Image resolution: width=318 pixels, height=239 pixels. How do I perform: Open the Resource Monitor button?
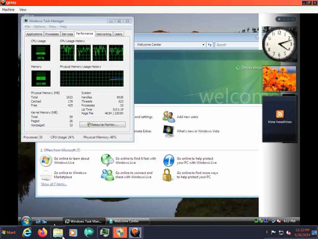pyautogui.click(x=102, y=124)
